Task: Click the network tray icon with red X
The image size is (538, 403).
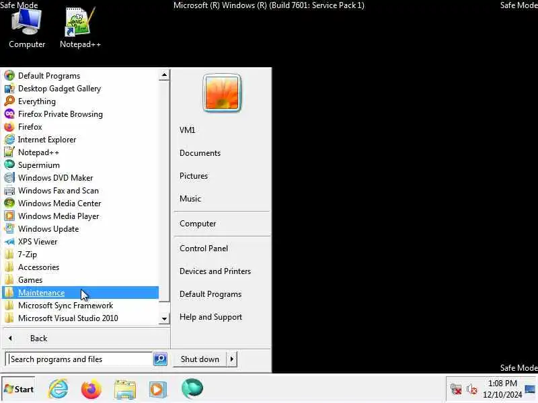Action: coord(456,389)
